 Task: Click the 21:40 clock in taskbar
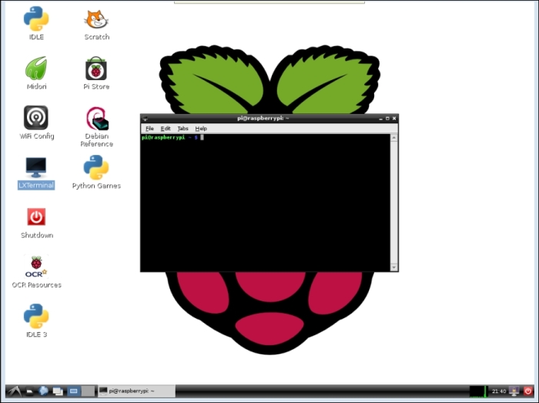pyautogui.click(x=499, y=391)
